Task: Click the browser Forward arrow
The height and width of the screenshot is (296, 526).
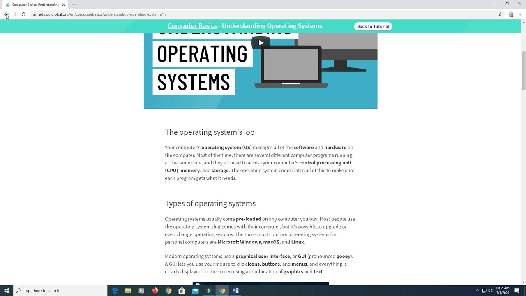Action: (15, 14)
